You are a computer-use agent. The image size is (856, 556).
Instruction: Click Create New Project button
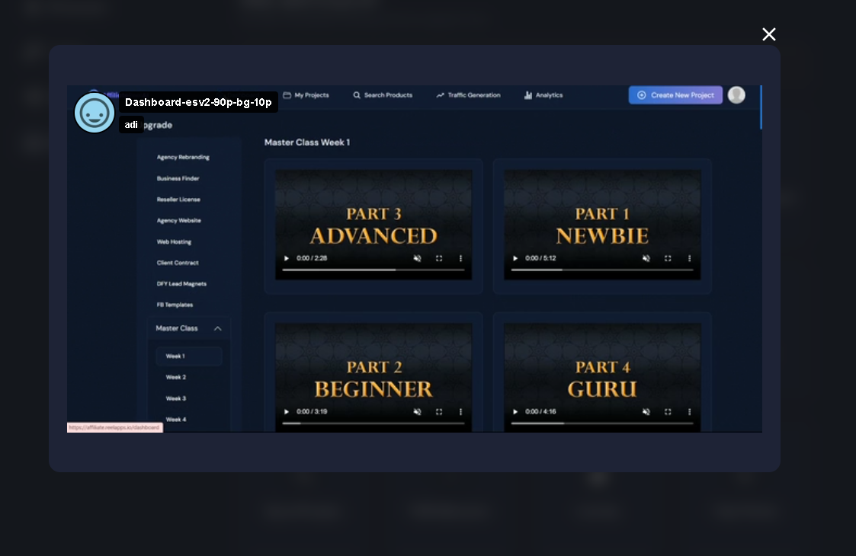[x=675, y=95]
